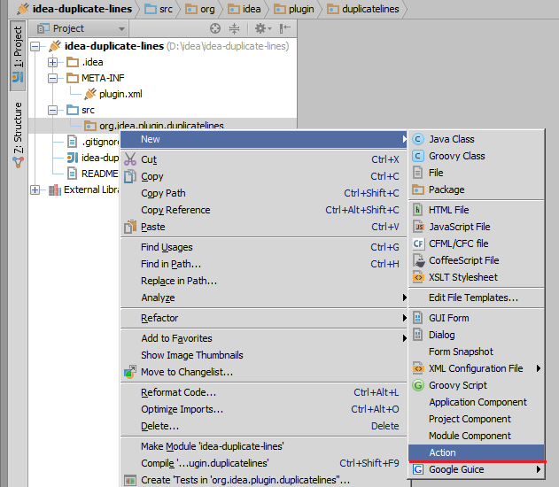559x487 pixels.
Task: Select .gitignore file in project tree
Action: (x=100, y=142)
